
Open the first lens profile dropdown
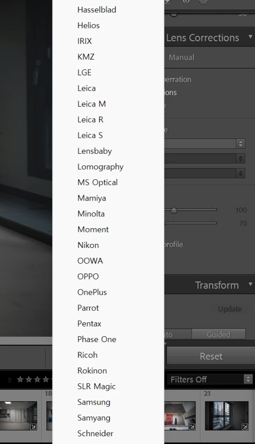tap(241, 143)
